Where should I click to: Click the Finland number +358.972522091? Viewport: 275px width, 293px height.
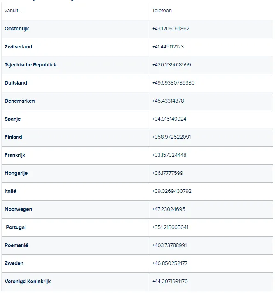coord(171,137)
